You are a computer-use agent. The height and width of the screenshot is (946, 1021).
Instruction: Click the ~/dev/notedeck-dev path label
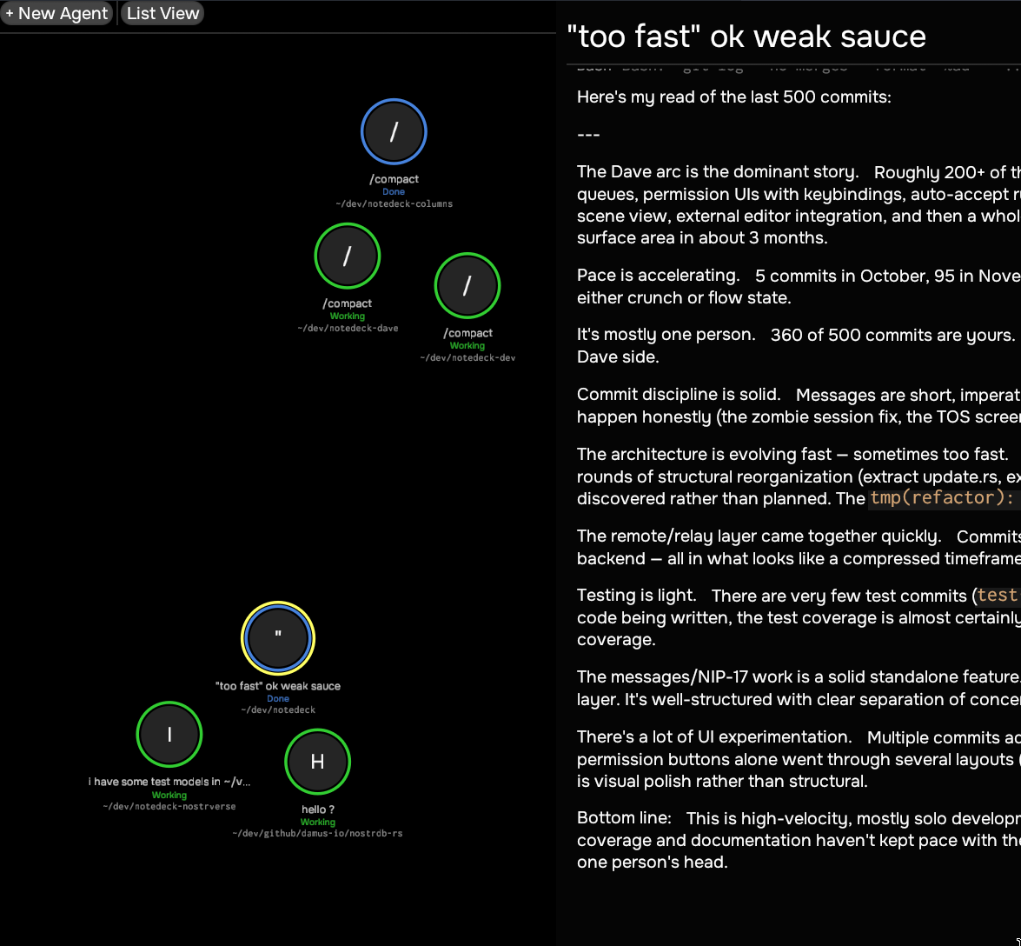click(467, 357)
